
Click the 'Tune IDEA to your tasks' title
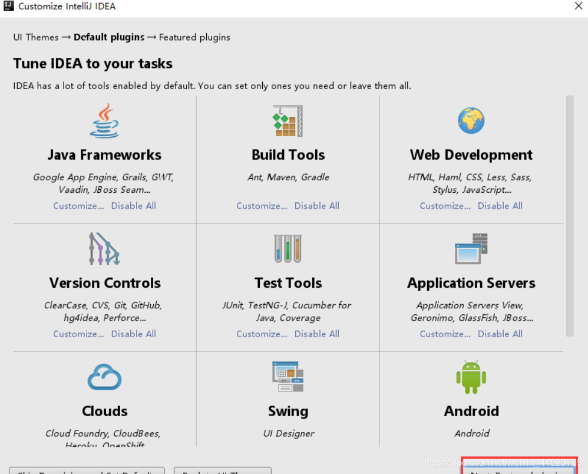(x=93, y=64)
